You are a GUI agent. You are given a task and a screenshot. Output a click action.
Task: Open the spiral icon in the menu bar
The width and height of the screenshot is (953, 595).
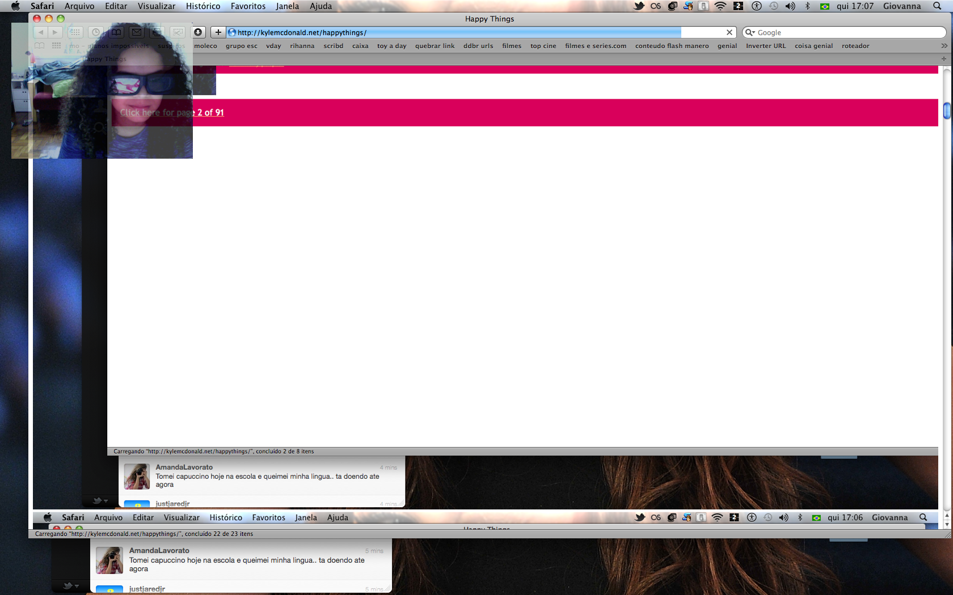(x=672, y=6)
